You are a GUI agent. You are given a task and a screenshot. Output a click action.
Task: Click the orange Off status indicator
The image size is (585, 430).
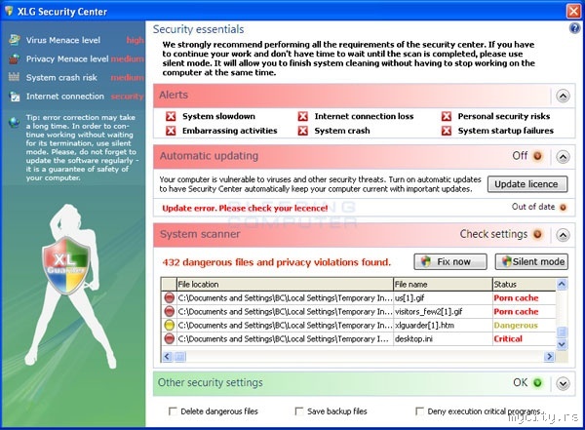(537, 156)
